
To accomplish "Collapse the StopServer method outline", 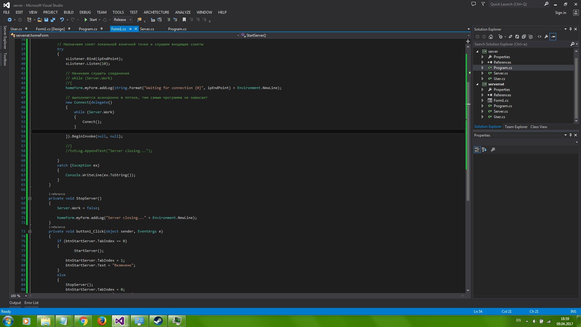I will click(30, 199).
